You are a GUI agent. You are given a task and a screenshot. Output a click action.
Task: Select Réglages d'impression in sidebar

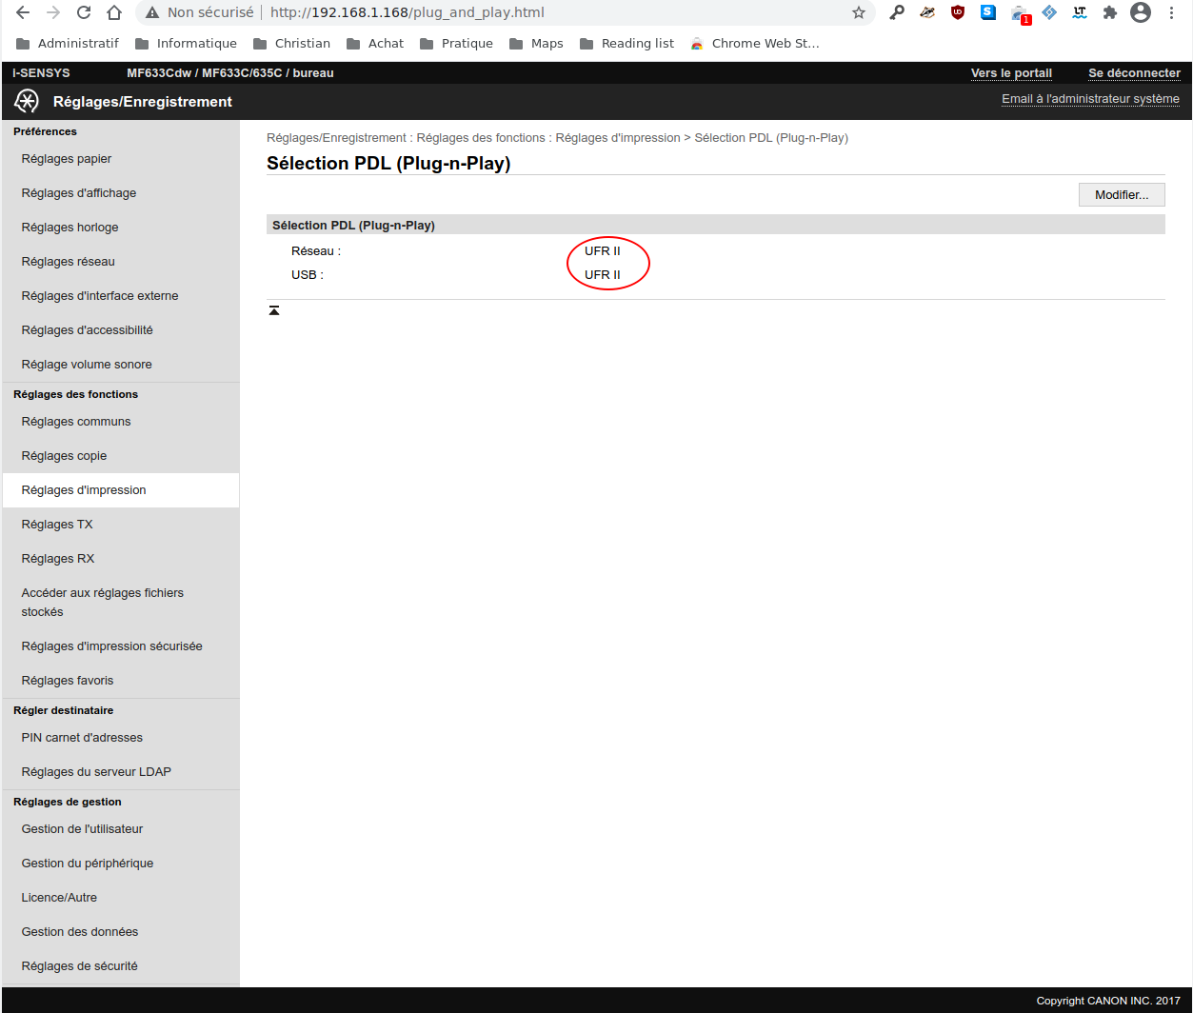[x=120, y=490]
